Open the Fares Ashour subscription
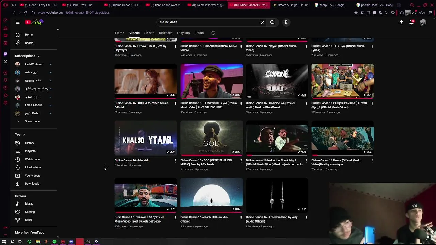 click(x=33, y=105)
